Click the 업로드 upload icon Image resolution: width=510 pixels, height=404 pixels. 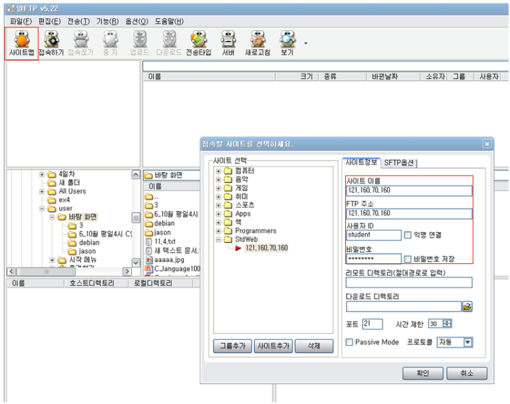tap(140, 43)
